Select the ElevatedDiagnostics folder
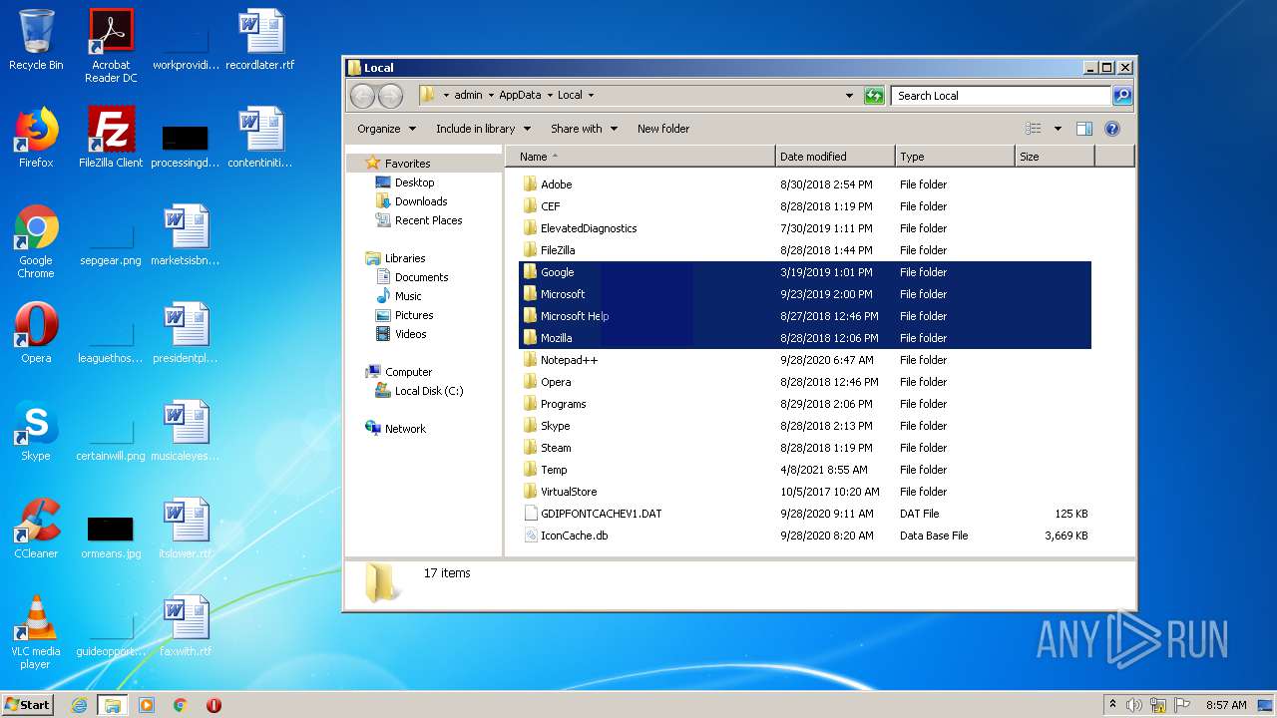The width and height of the screenshot is (1277, 718). [x=805, y=228]
